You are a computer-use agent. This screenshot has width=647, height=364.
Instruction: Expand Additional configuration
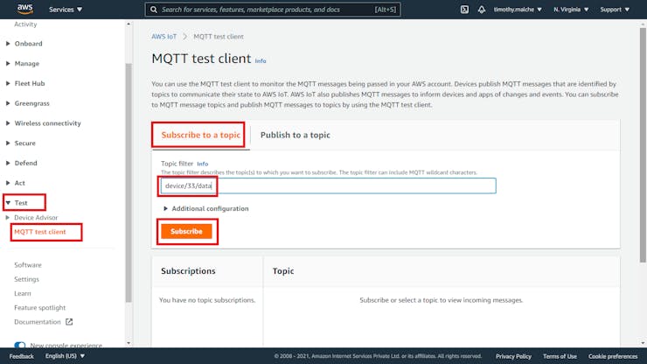[x=205, y=208]
